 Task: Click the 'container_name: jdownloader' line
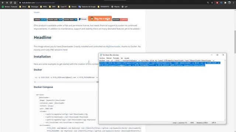click(x=52, y=103)
